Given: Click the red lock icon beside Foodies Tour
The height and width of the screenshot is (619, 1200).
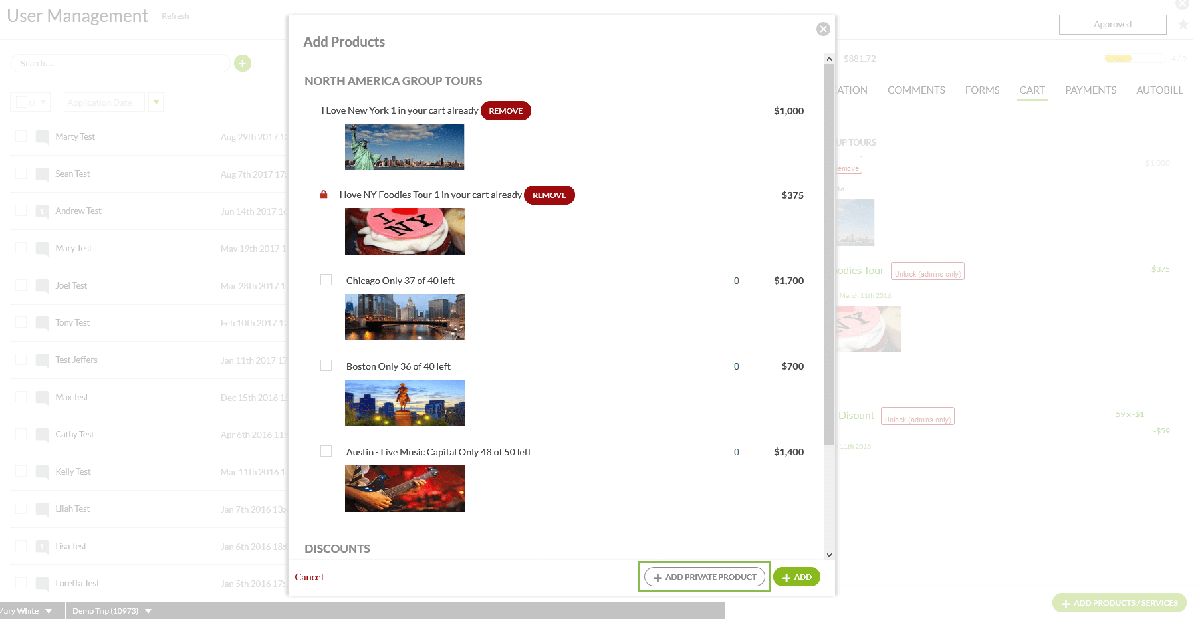Looking at the screenshot, I should coord(324,195).
